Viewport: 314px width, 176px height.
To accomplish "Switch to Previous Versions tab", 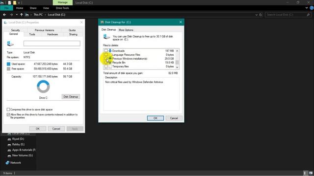I will pos(44,30).
